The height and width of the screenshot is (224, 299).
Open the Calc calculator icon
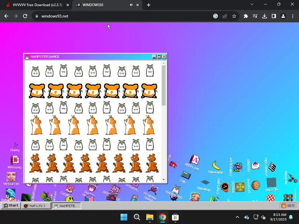pos(186,175)
